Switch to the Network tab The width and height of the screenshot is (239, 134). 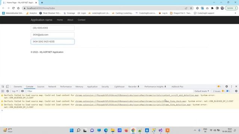point(52,87)
